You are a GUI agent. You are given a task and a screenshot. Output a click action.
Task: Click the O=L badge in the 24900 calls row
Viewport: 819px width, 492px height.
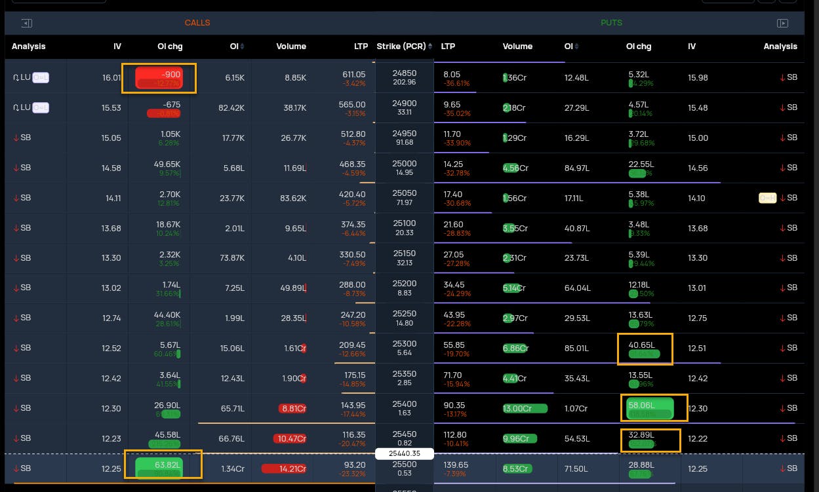[41, 107]
